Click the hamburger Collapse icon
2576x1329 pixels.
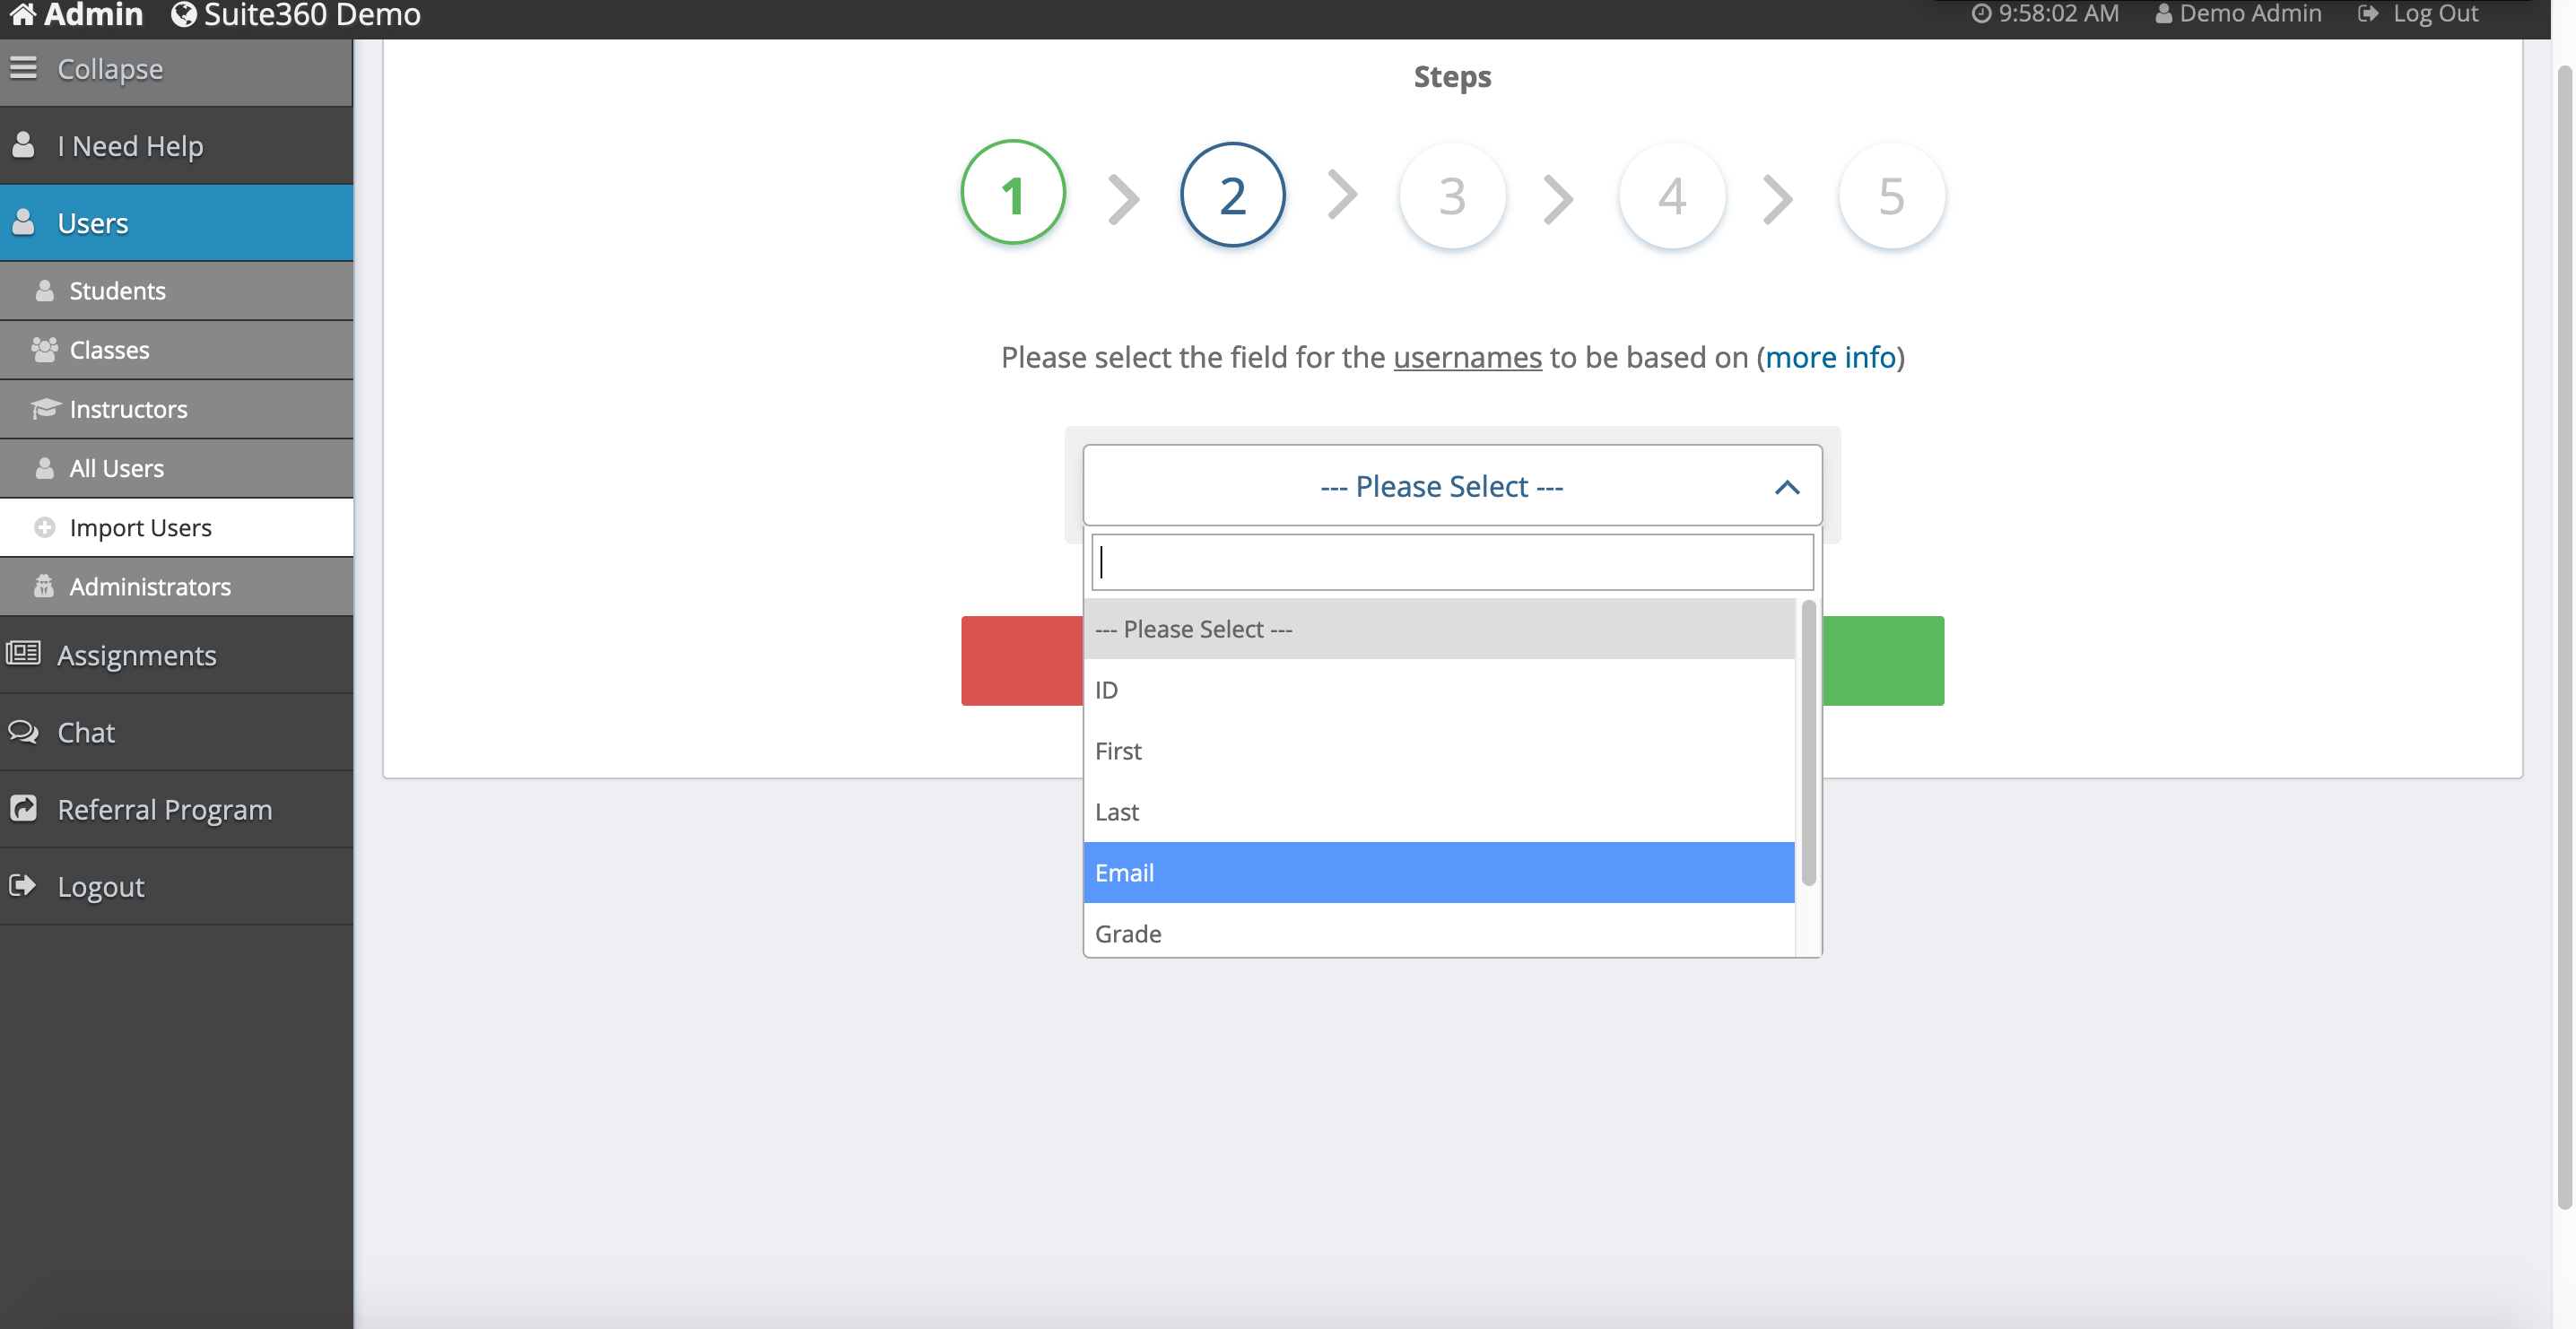coord(23,68)
